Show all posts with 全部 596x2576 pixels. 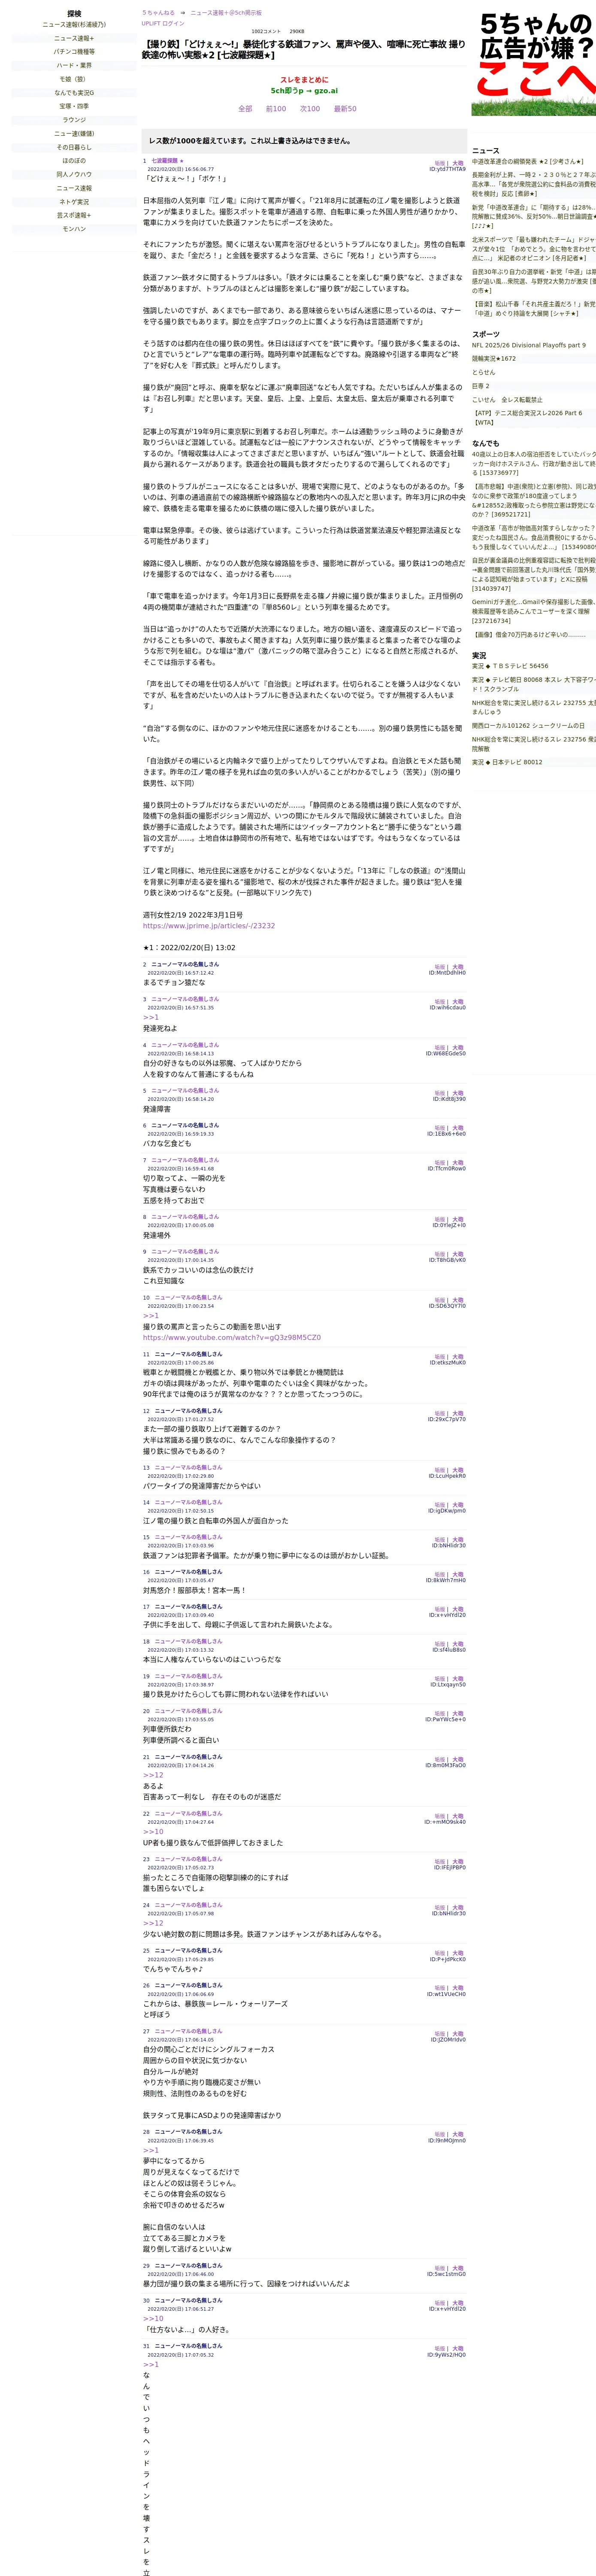click(245, 109)
